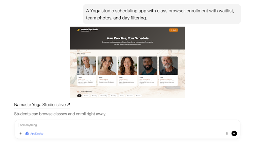The width and height of the screenshot is (255, 143).
Task: Click Todd's team photo
Action: tap(86, 66)
